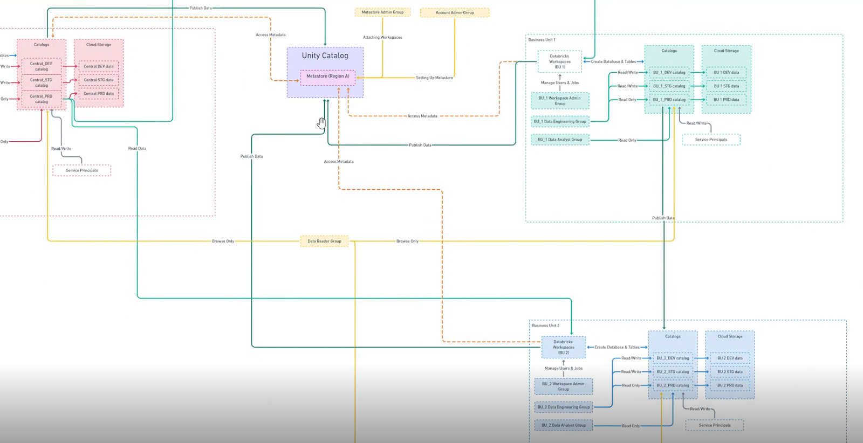Click Manage Users & Jobs label in Business Unit 2
Screen dimensions: 863x443
[563, 368]
